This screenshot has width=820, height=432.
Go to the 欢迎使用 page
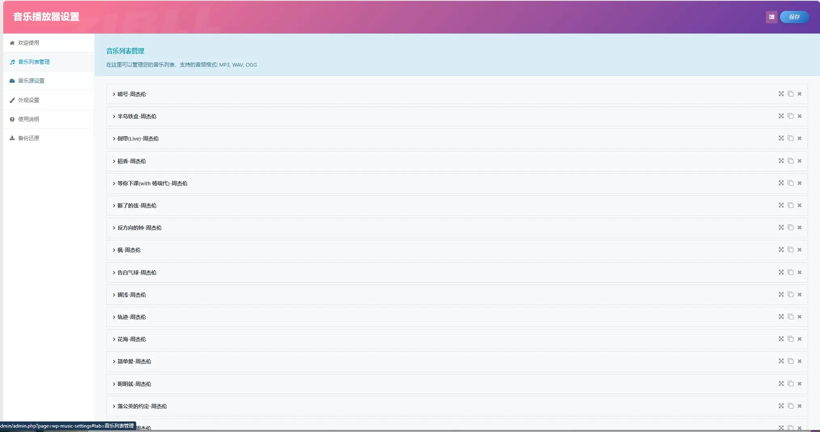coord(29,43)
